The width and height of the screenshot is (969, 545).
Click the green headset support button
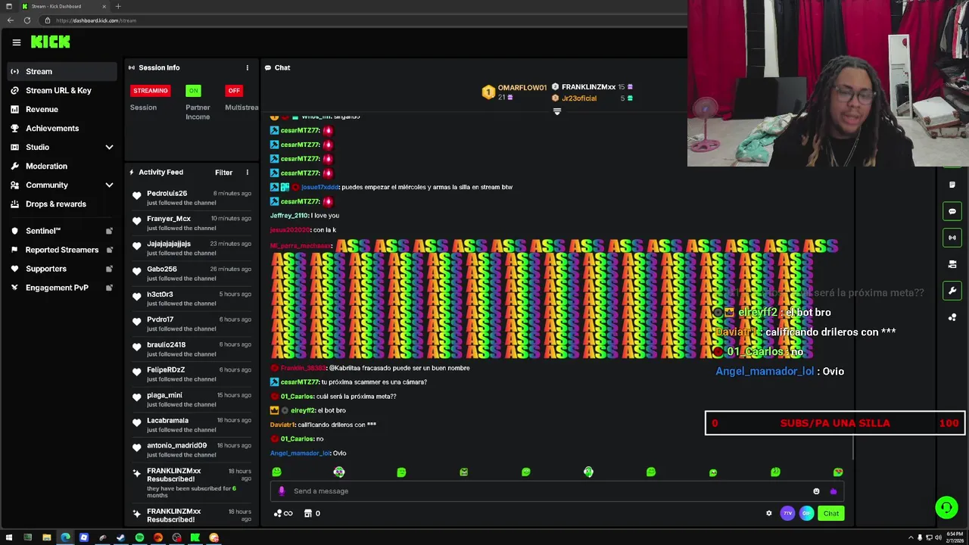coord(946,507)
